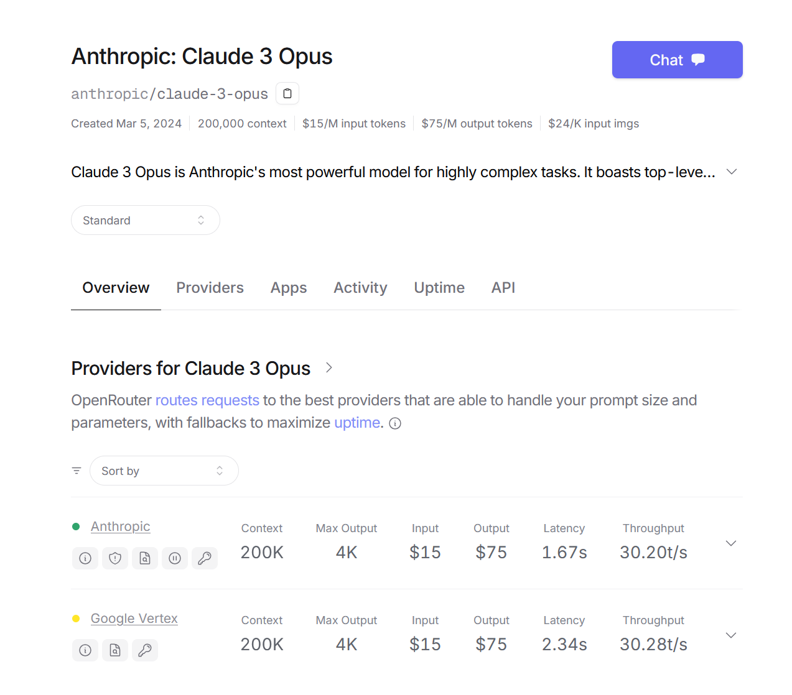792x695 pixels.
Task: Click the yellow status dot for Google Vertex
Action: [x=76, y=619]
